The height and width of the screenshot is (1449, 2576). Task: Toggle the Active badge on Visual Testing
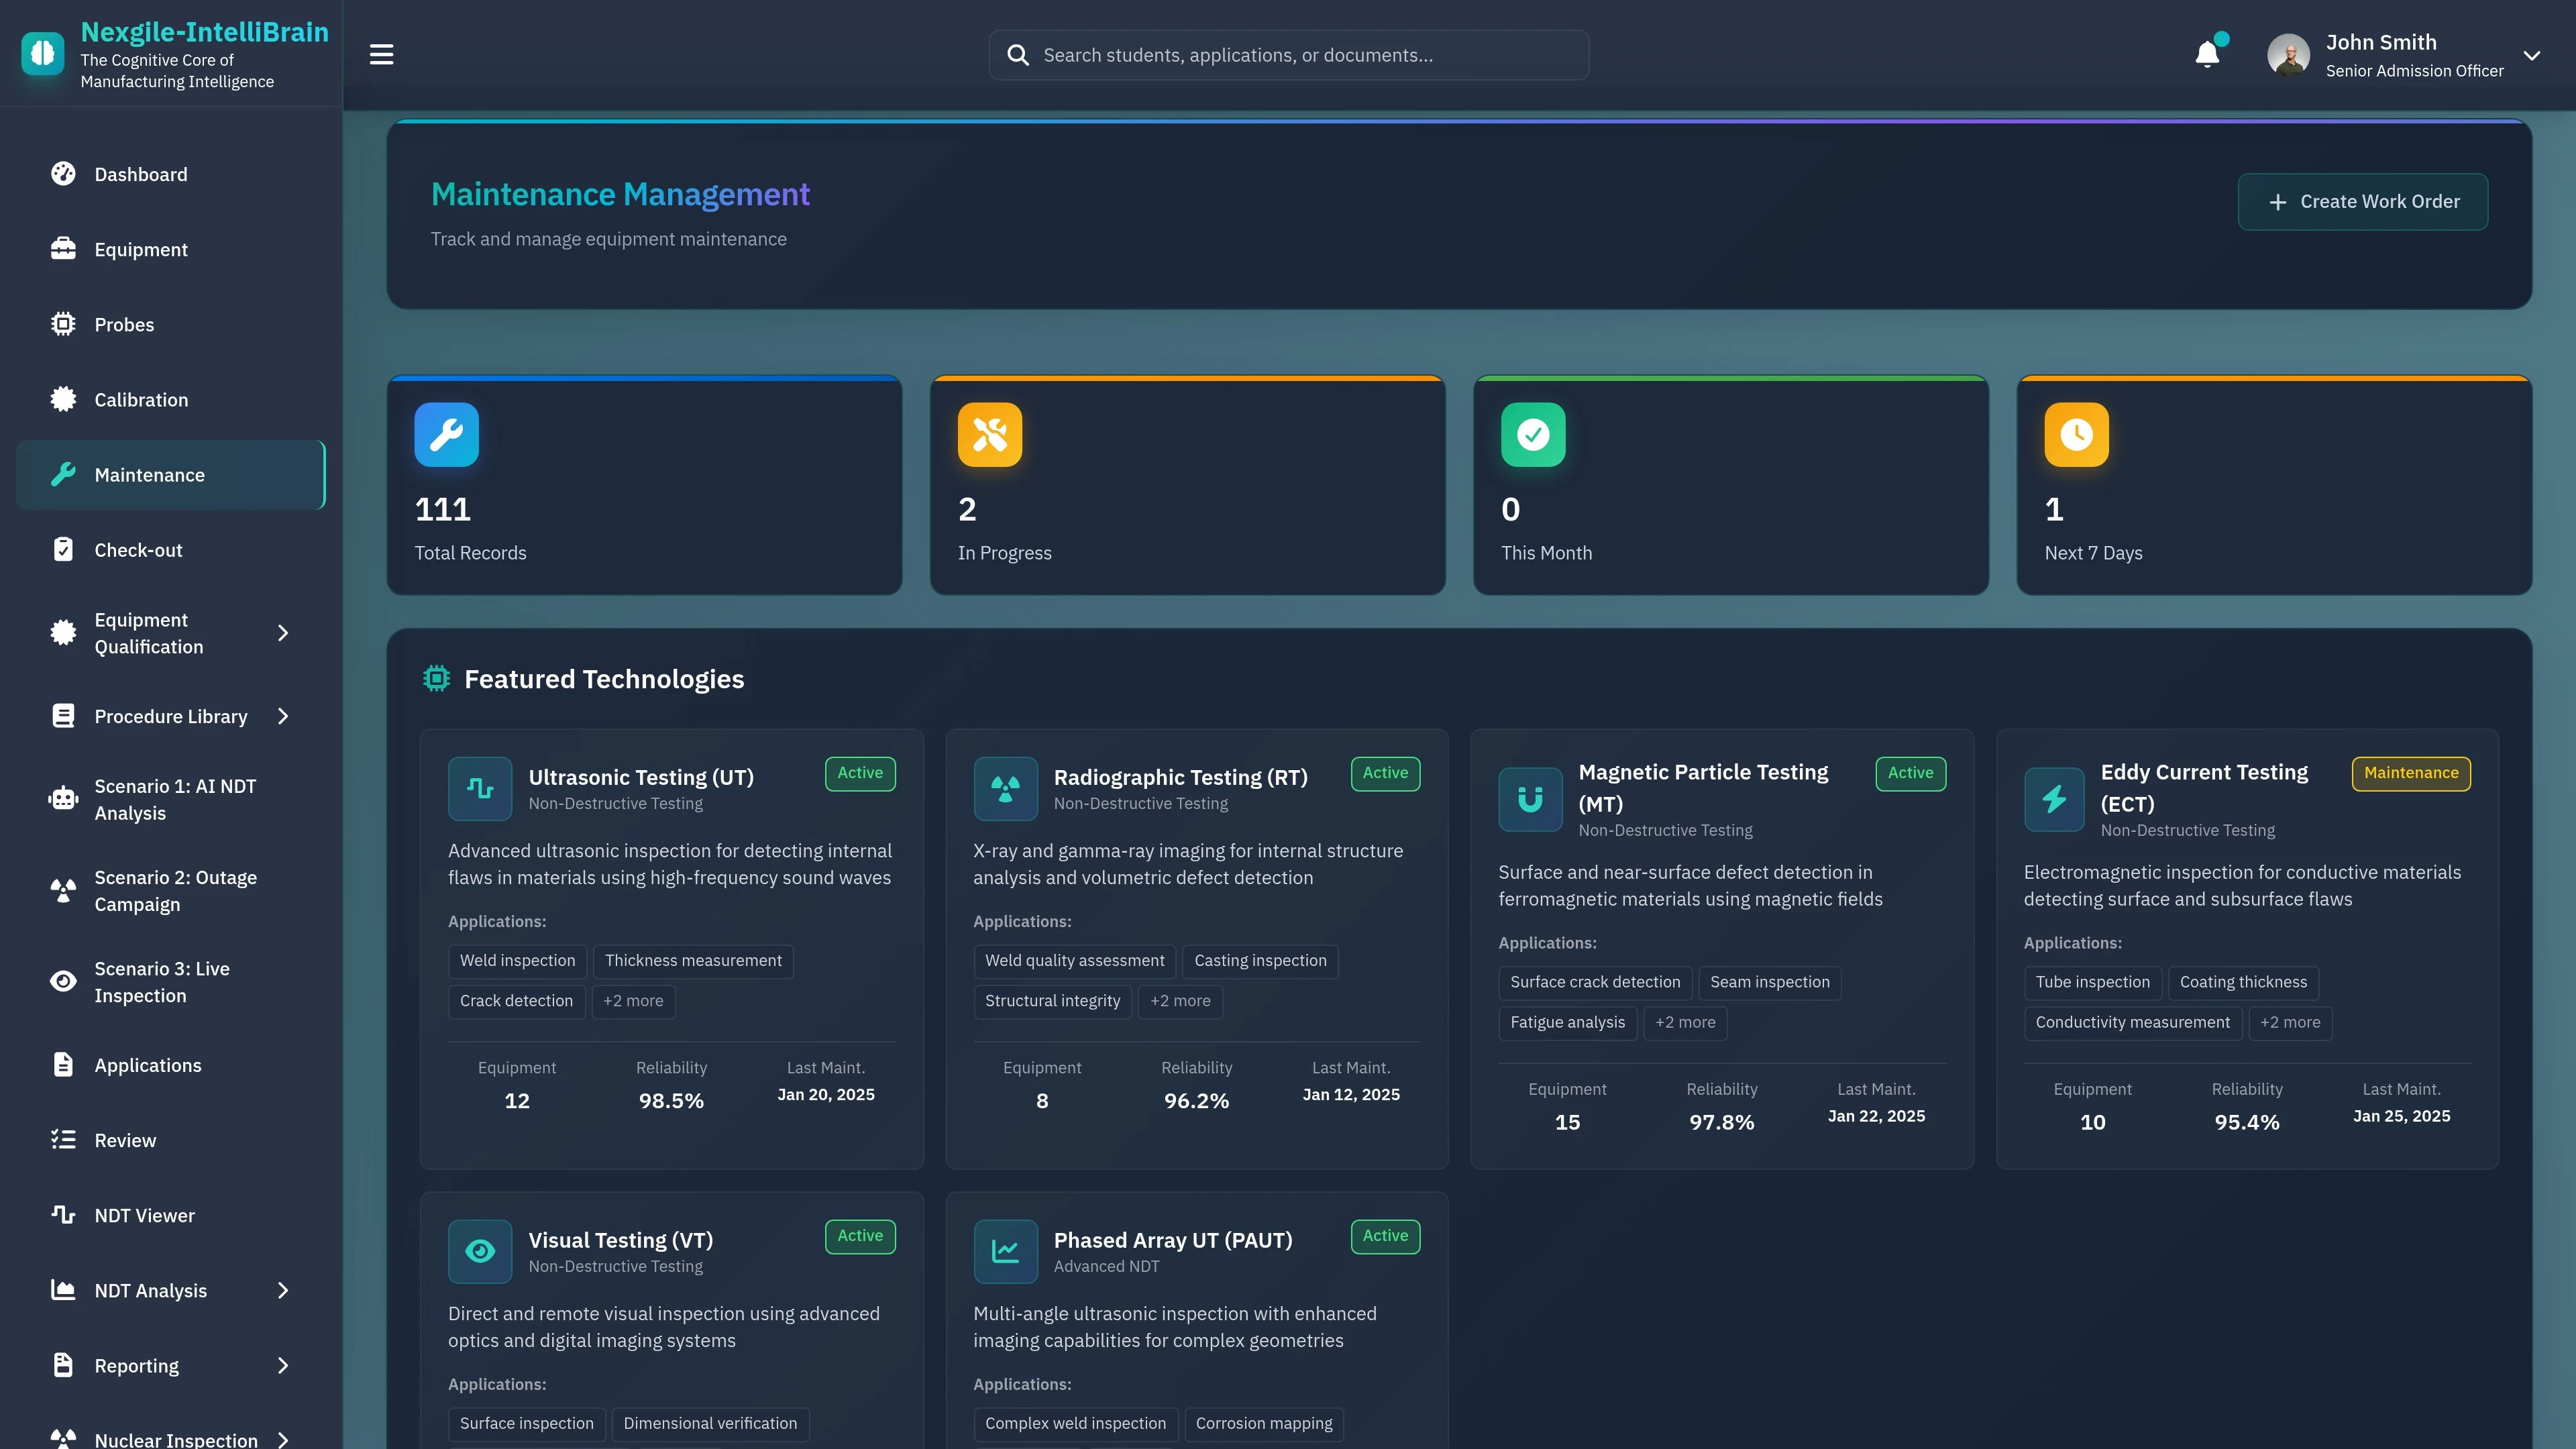tap(859, 1236)
